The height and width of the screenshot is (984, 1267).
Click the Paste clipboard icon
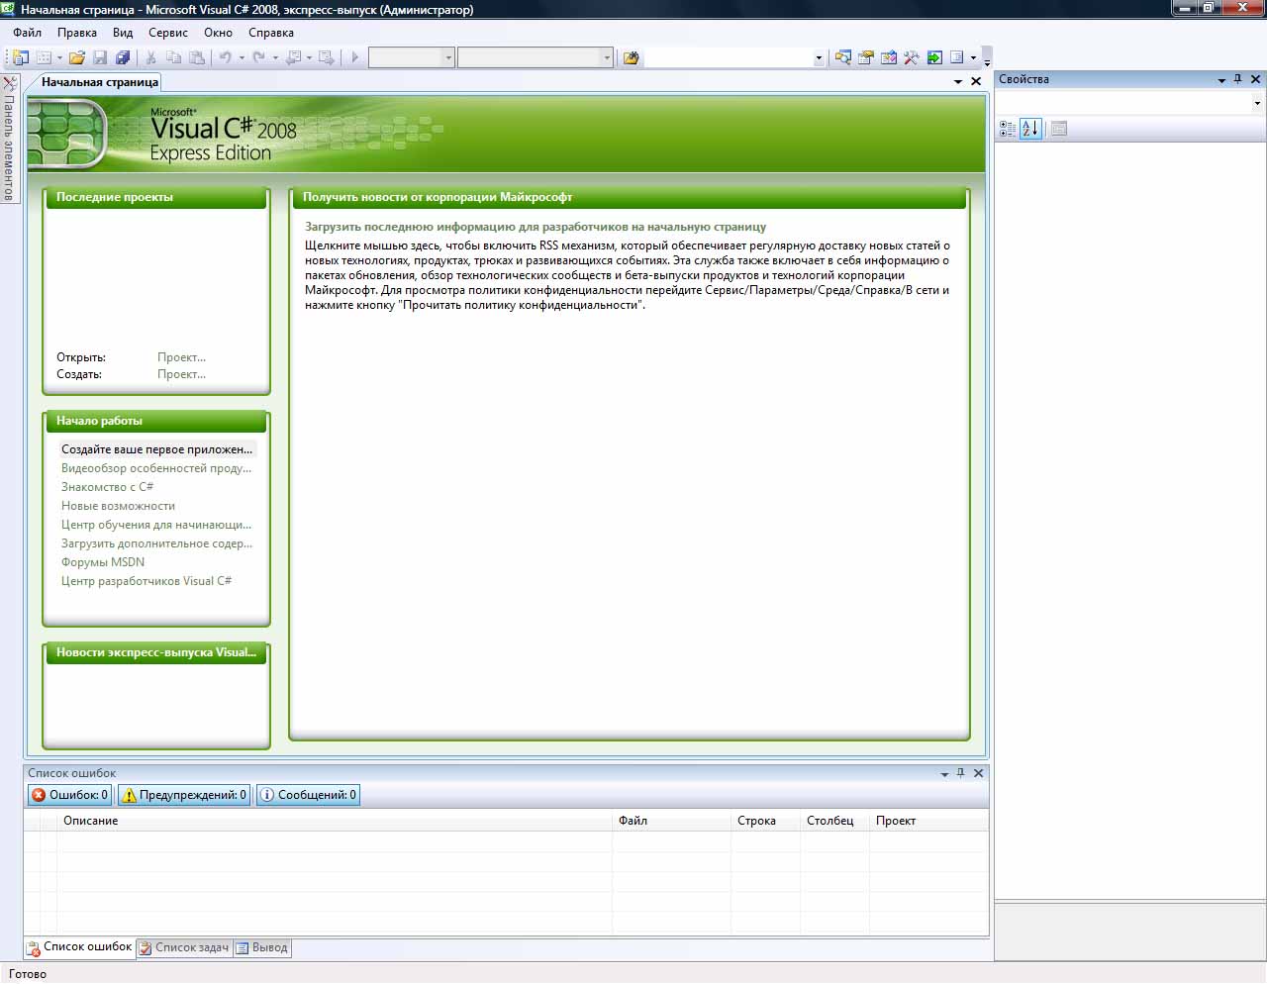(x=197, y=57)
